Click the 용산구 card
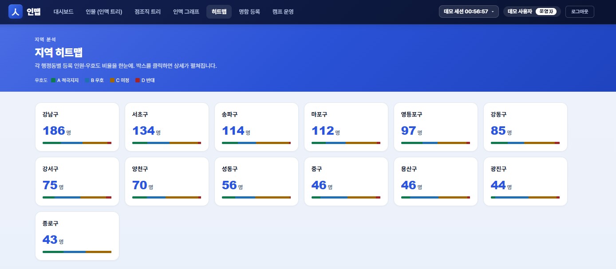This screenshot has width=616, height=269. (436, 181)
